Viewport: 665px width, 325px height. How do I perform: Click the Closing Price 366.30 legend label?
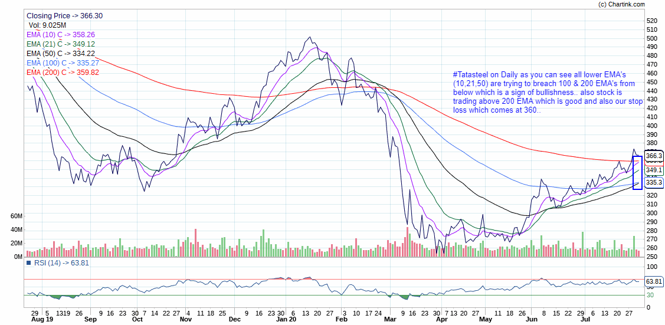tap(64, 16)
